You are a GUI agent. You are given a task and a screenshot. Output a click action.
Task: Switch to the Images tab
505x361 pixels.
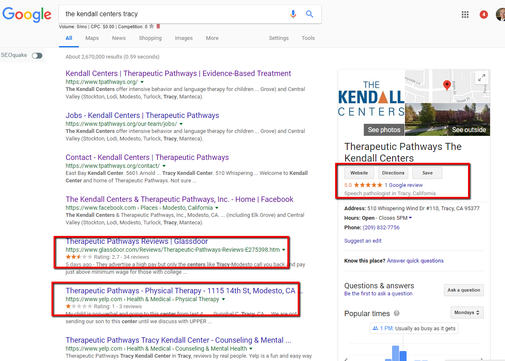tap(184, 38)
